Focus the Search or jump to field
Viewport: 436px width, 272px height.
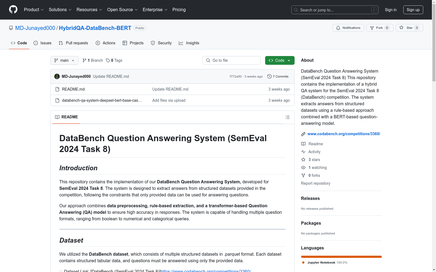(335, 10)
